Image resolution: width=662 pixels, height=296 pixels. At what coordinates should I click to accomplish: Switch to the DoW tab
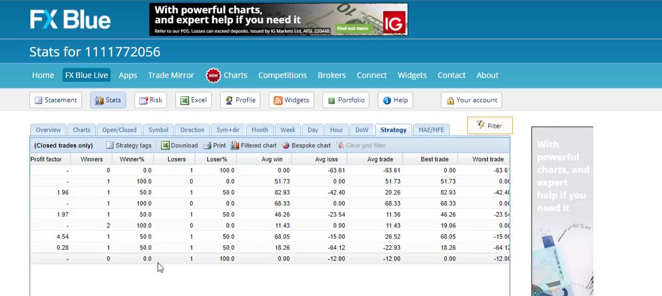pos(362,130)
